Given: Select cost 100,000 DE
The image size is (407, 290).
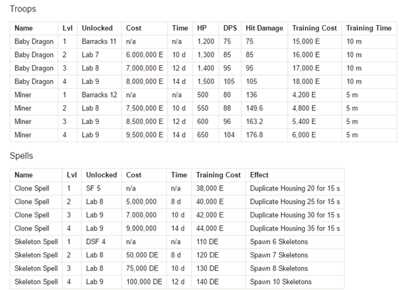Looking at the screenshot, I should 144,282.
